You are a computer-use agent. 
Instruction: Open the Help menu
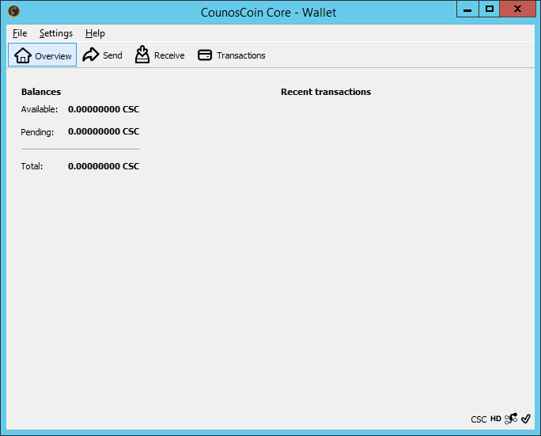(x=95, y=33)
